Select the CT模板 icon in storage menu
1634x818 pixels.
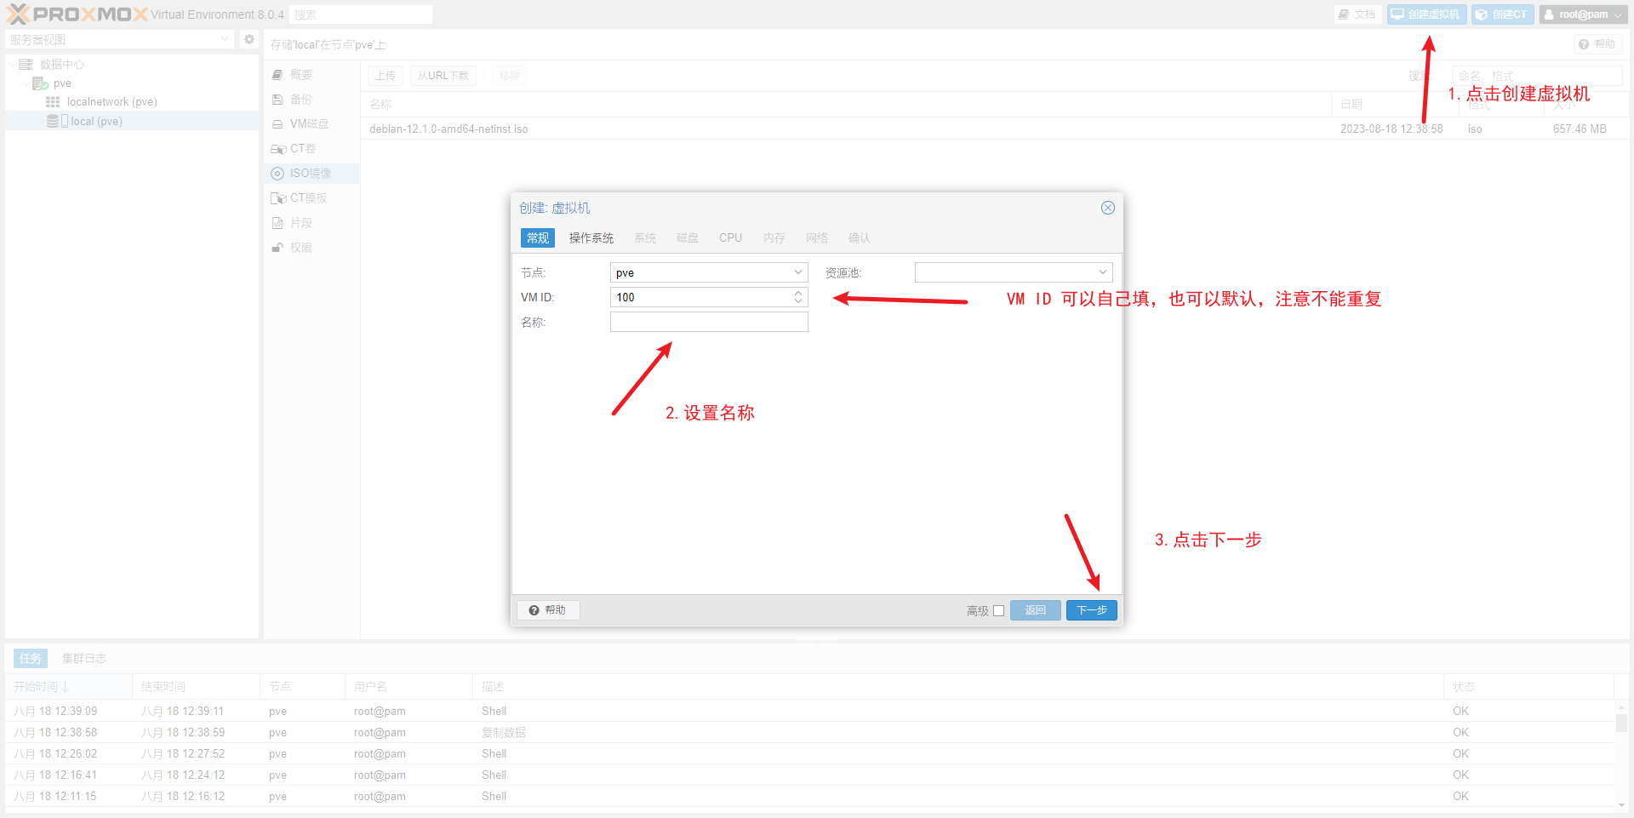point(277,198)
